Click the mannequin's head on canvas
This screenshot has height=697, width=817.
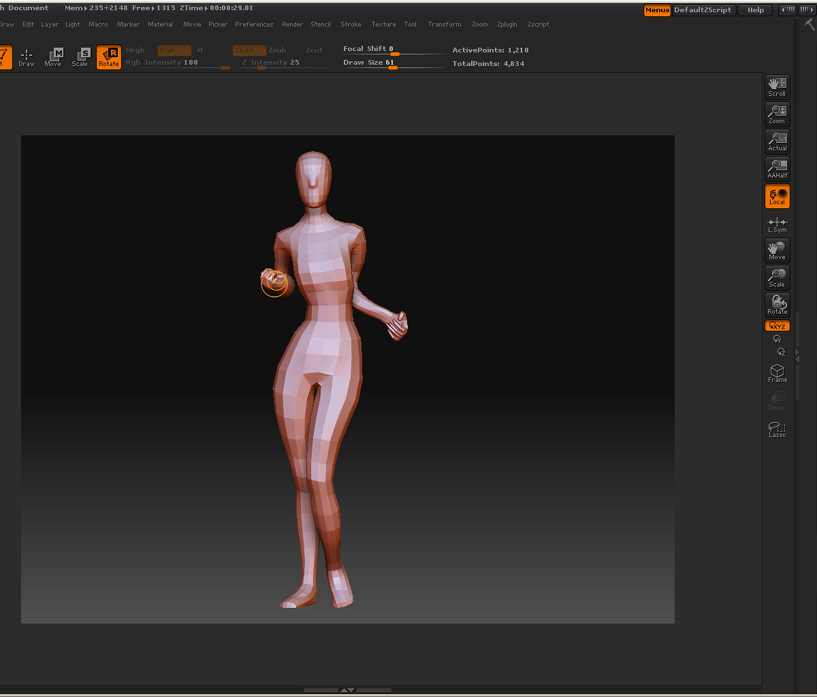tap(313, 178)
